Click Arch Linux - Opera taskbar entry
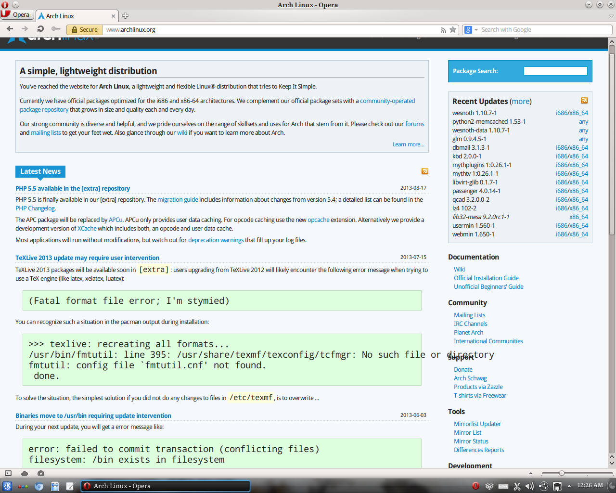This screenshot has width=616, height=493. (x=165, y=486)
